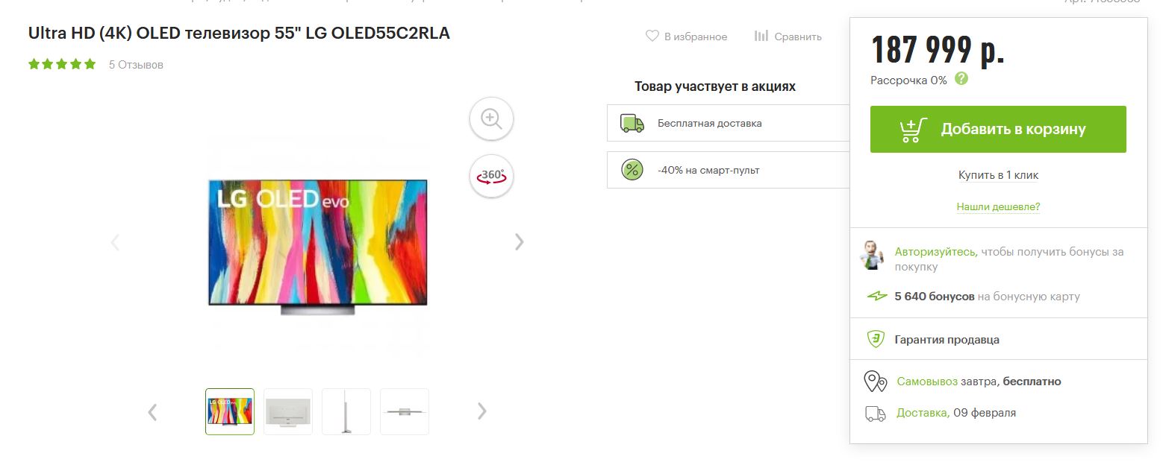1163x462 pixels.
Task: Open the 5 Отзывов reviews link
Action: [x=136, y=65]
